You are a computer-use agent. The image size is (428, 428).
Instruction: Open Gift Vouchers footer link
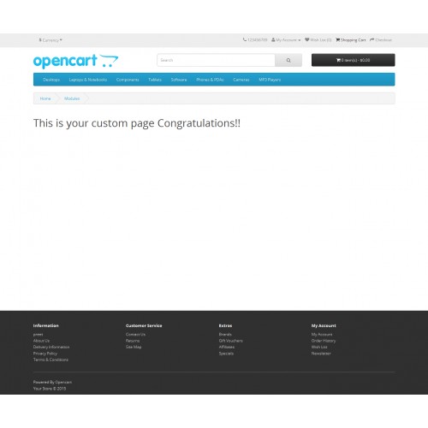point(230,341)
